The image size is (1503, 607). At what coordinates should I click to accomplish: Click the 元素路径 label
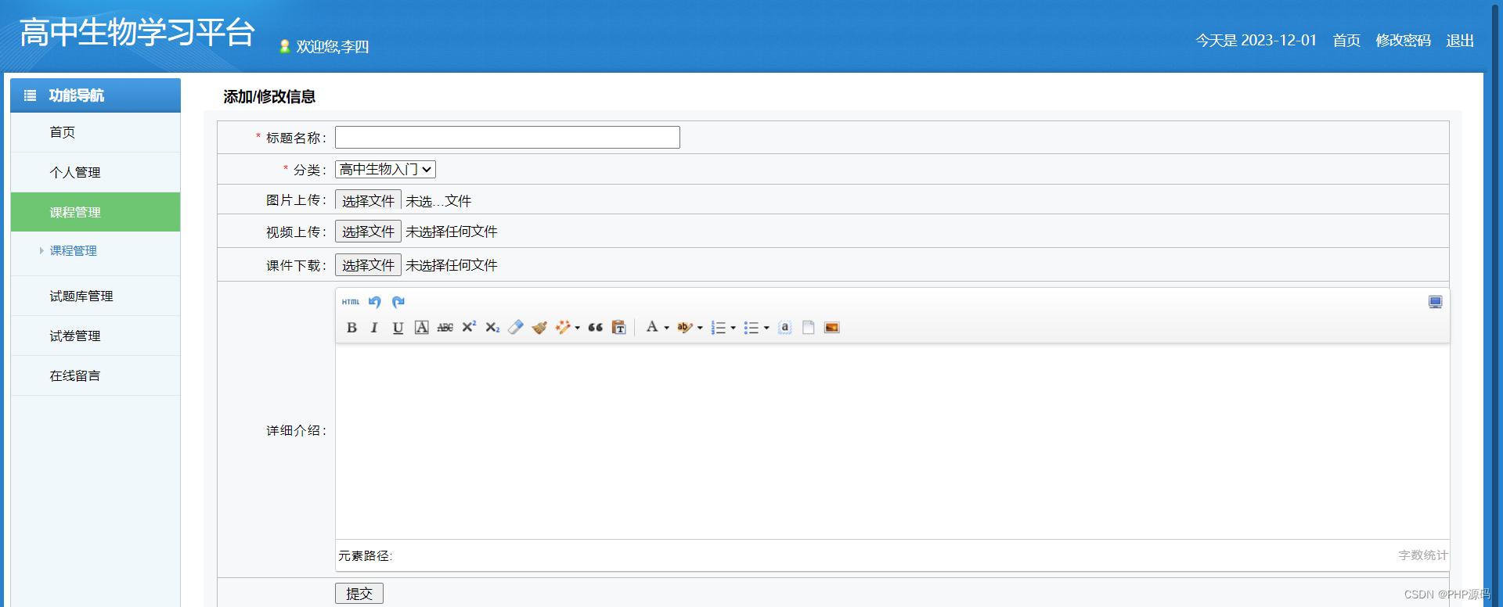365,556
